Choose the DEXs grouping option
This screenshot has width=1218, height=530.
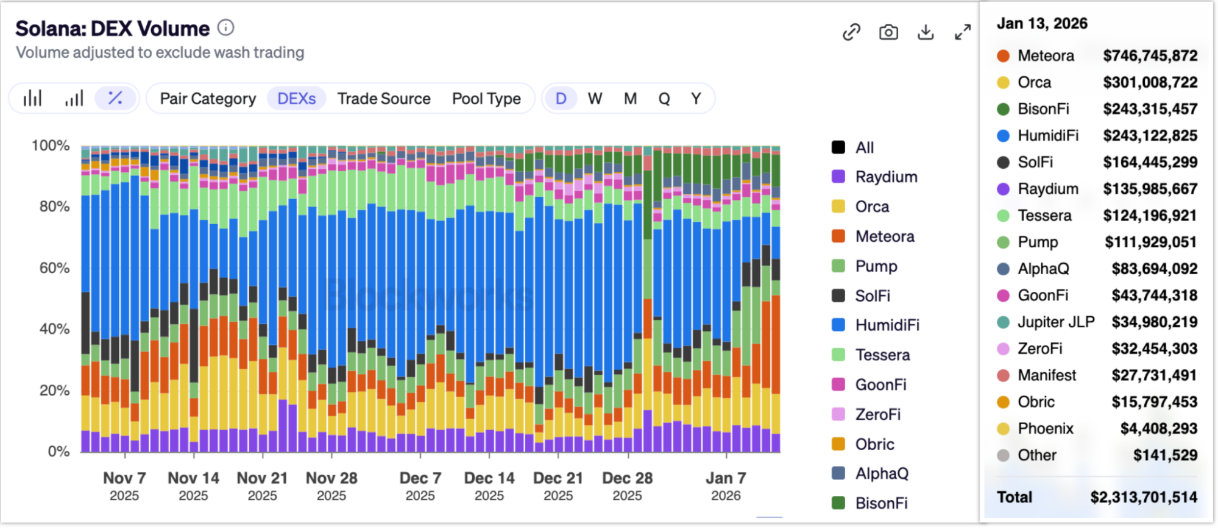point(296,99)
